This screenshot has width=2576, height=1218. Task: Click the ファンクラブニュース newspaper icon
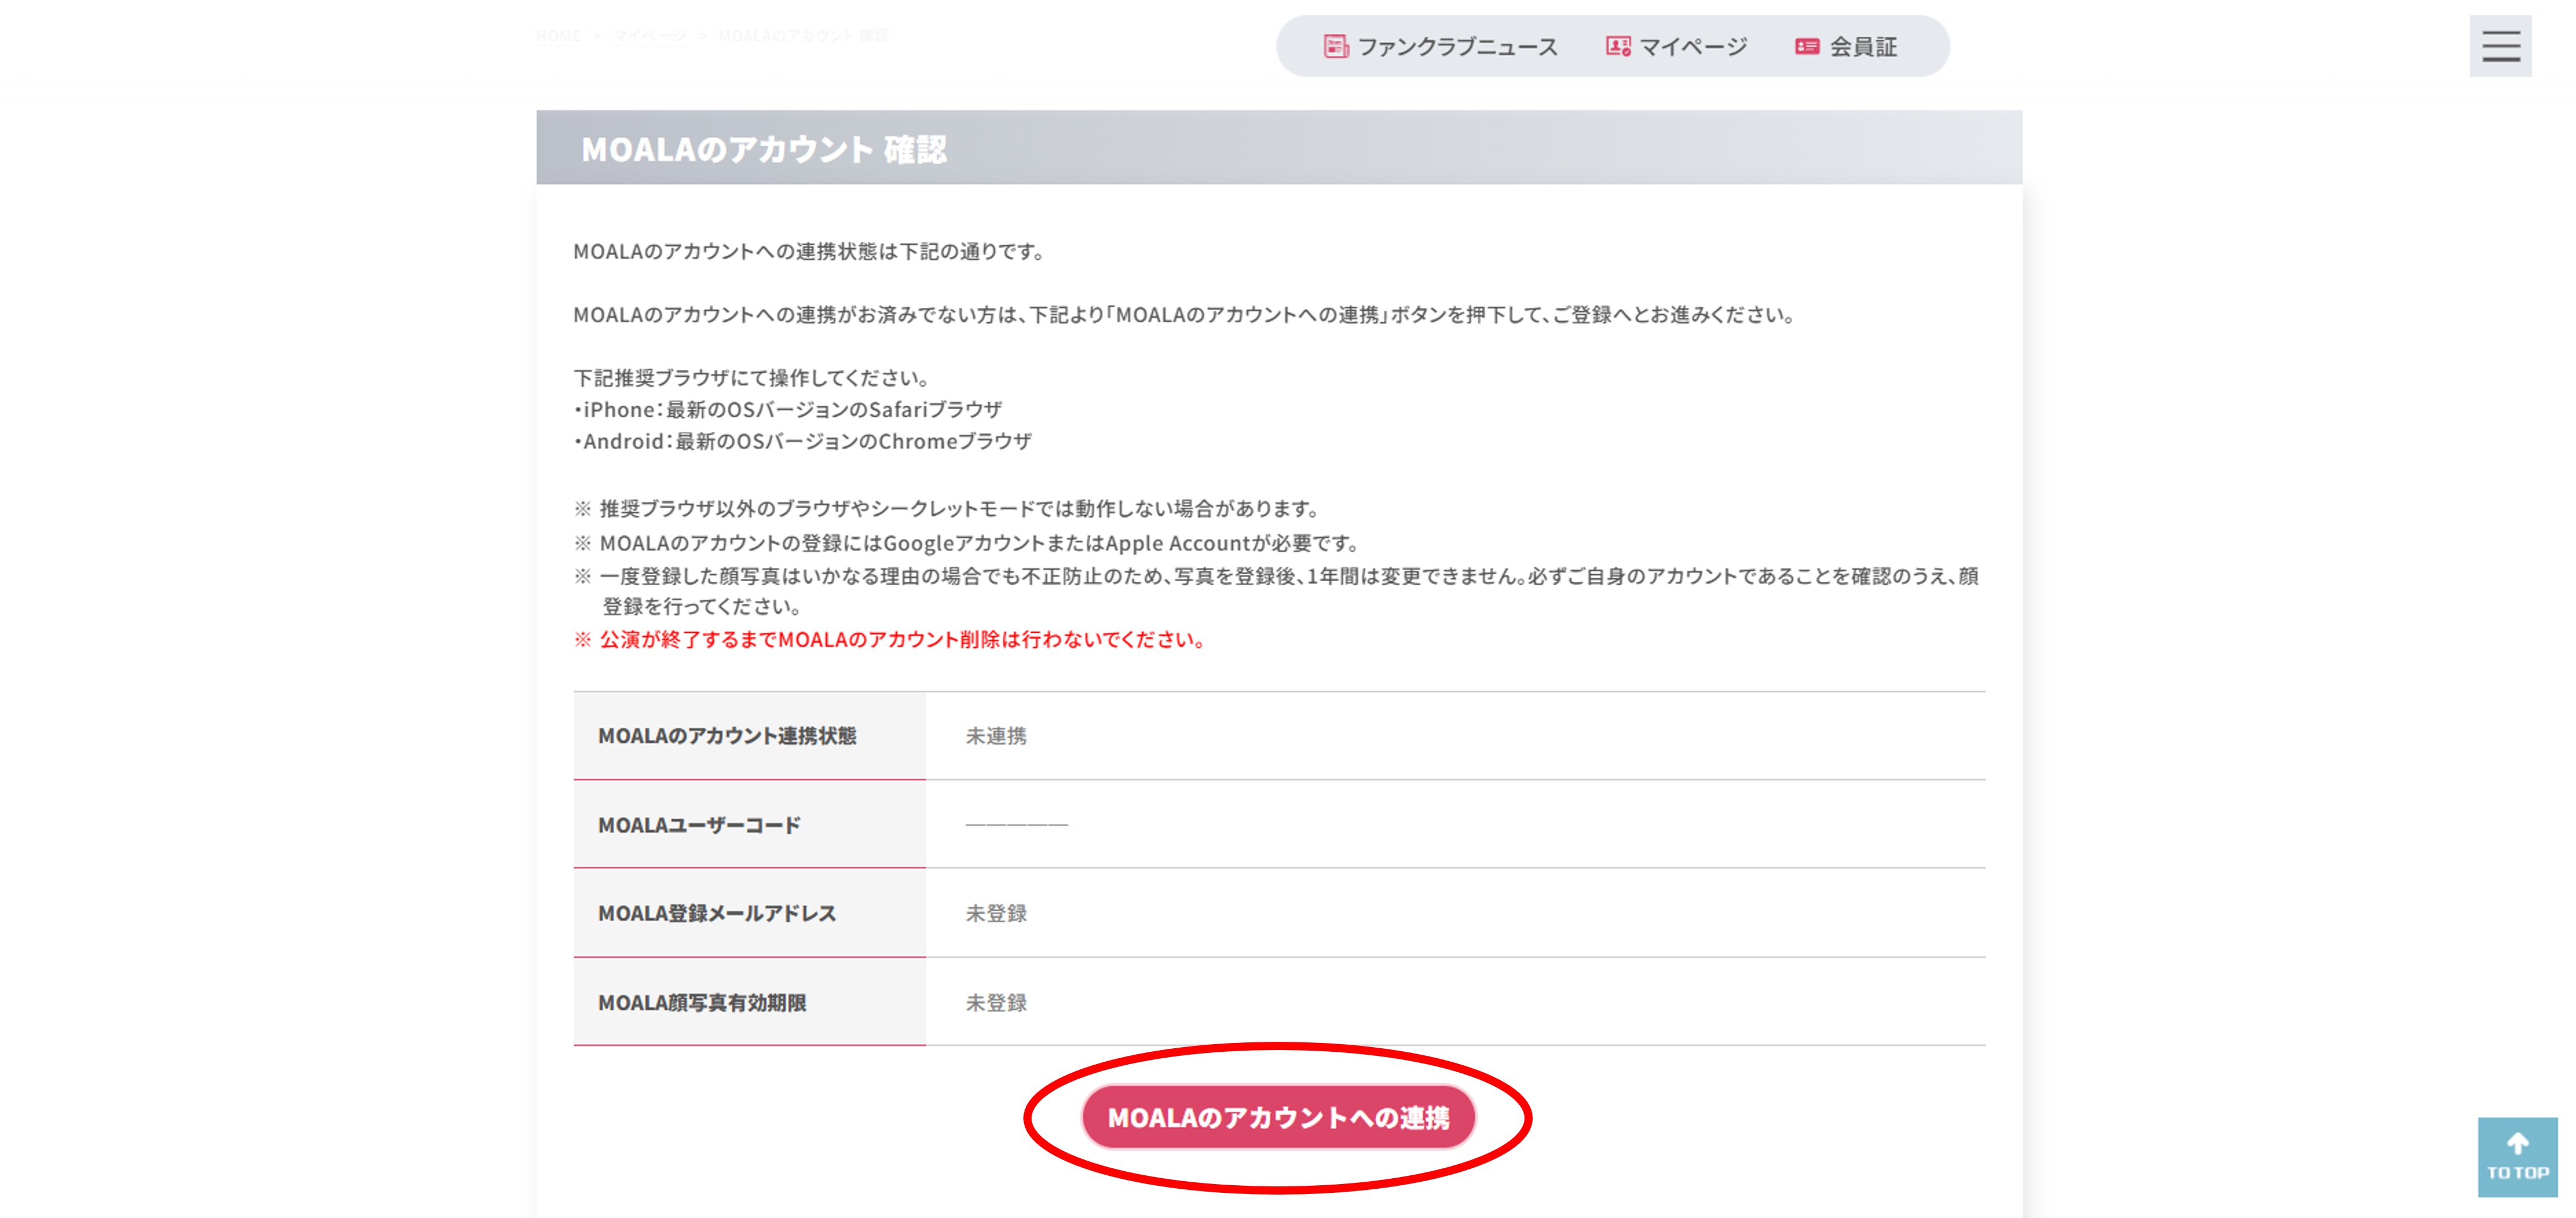(1335, 46)
